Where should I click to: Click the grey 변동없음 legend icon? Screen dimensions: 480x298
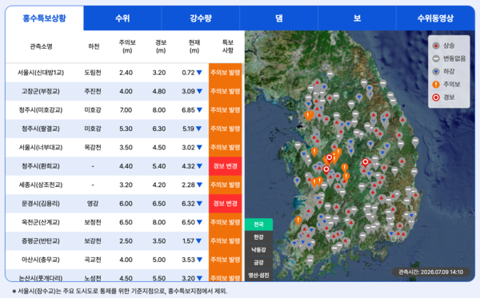tap(436, 58)
